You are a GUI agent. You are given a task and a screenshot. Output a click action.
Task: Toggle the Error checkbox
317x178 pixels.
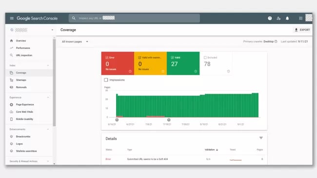(x=107, y=58)
